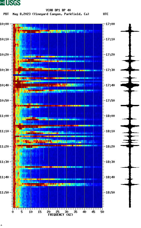Click the "17:20" UTC time label
Viewport: 141px width, 228px height.
[110, 55]
